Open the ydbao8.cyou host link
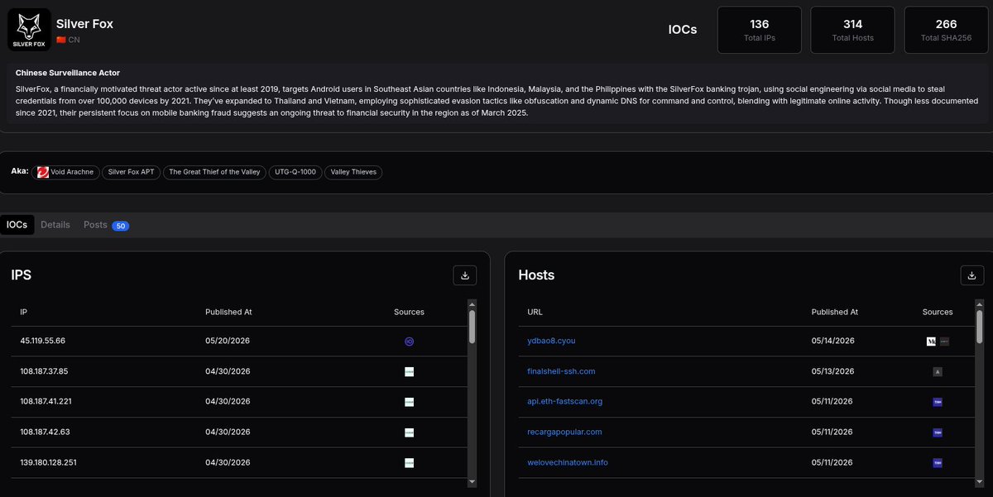Screen dimensions: 993x497 coord(549,341)
